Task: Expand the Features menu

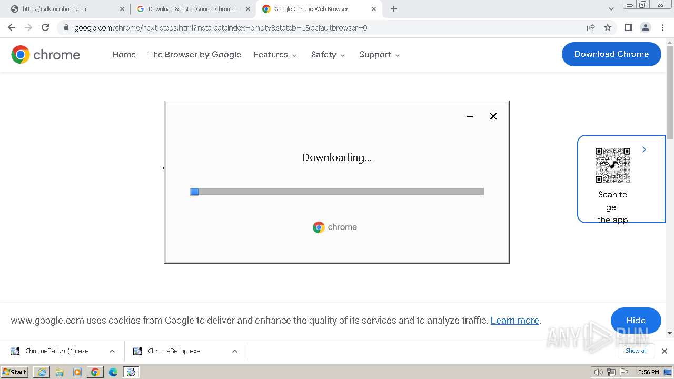Action: [275, 54]
